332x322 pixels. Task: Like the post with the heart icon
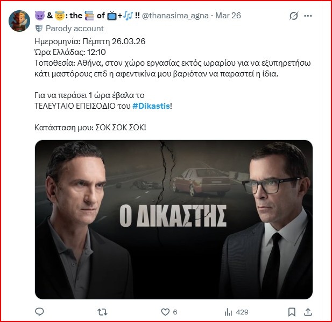[x=165, y=311]
